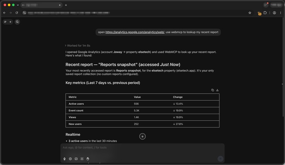View site information icon in address bar
The width and height of the screenshot is (285, 165).
(x=24, y=13)
